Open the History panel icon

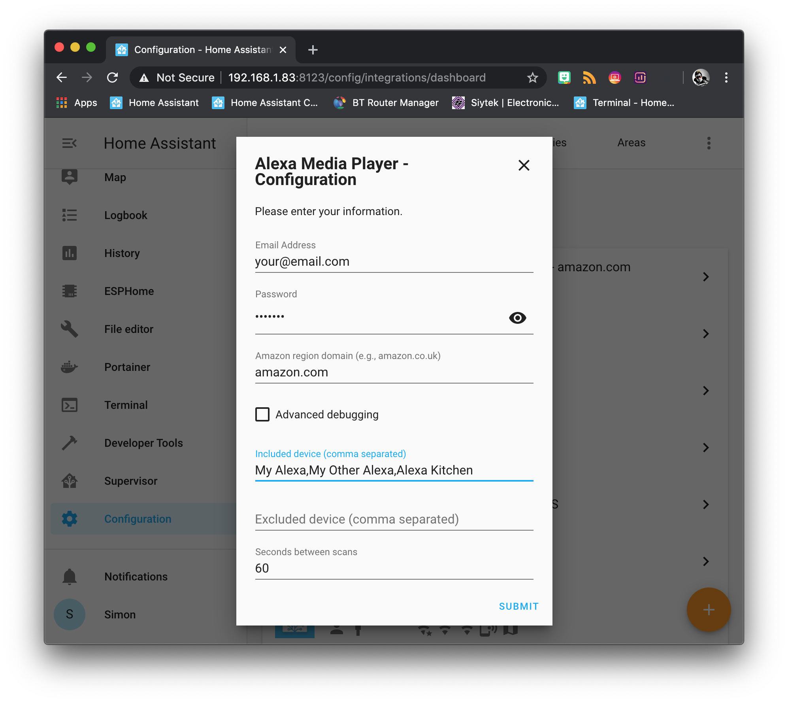click(x=70, y=253)
